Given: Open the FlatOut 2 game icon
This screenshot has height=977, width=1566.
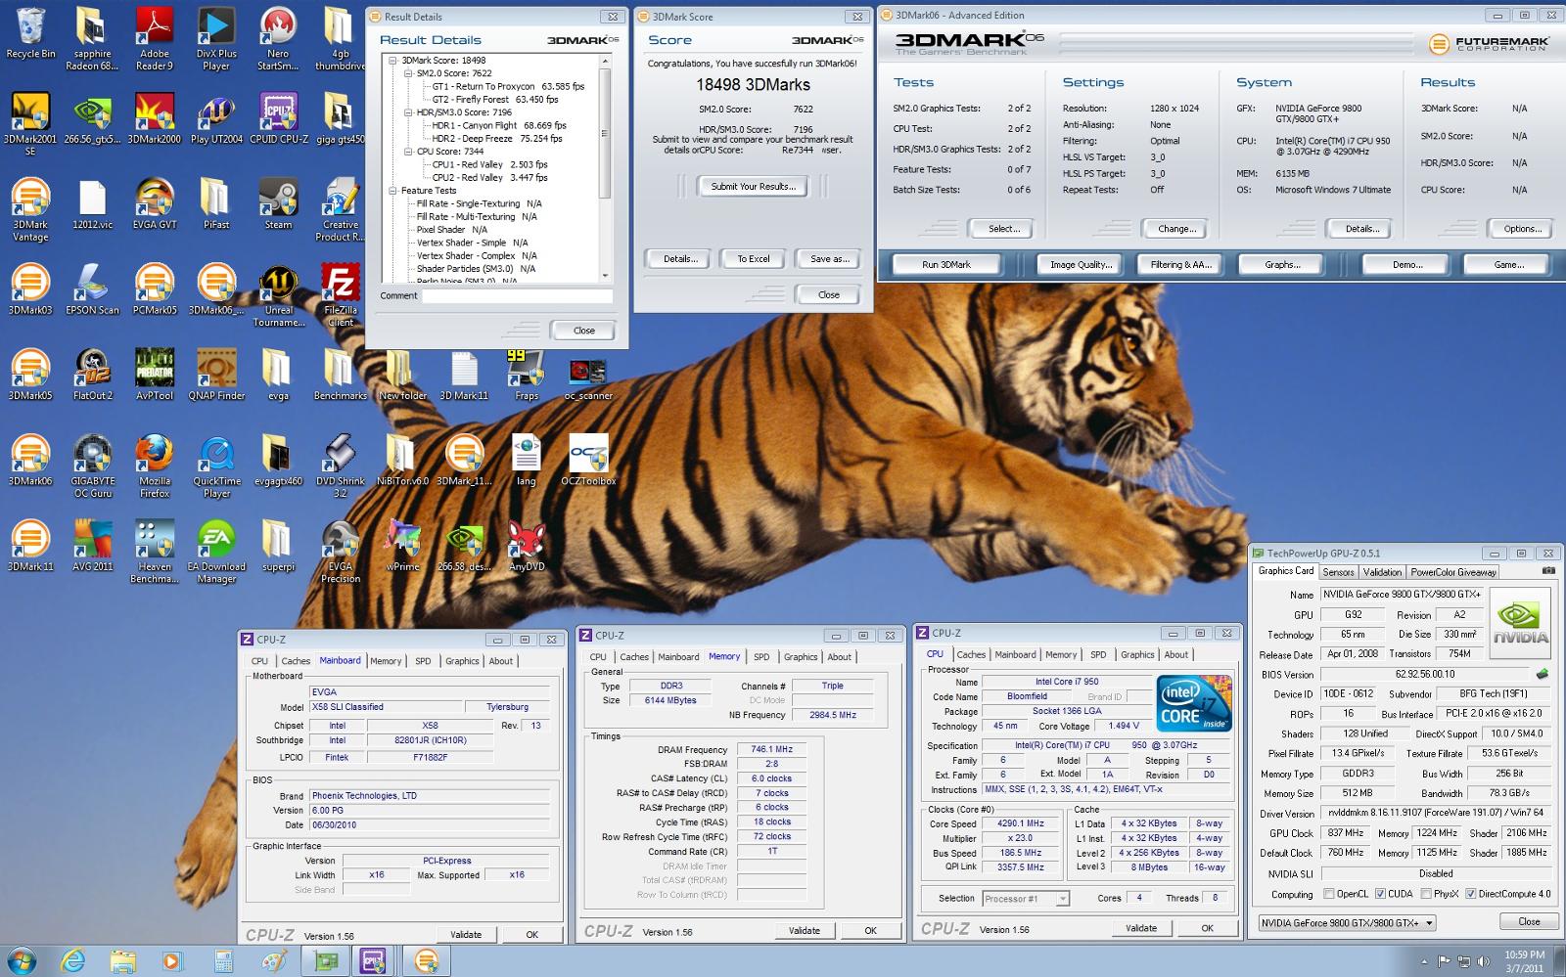Looking at the screenshot, I should 93,376.
